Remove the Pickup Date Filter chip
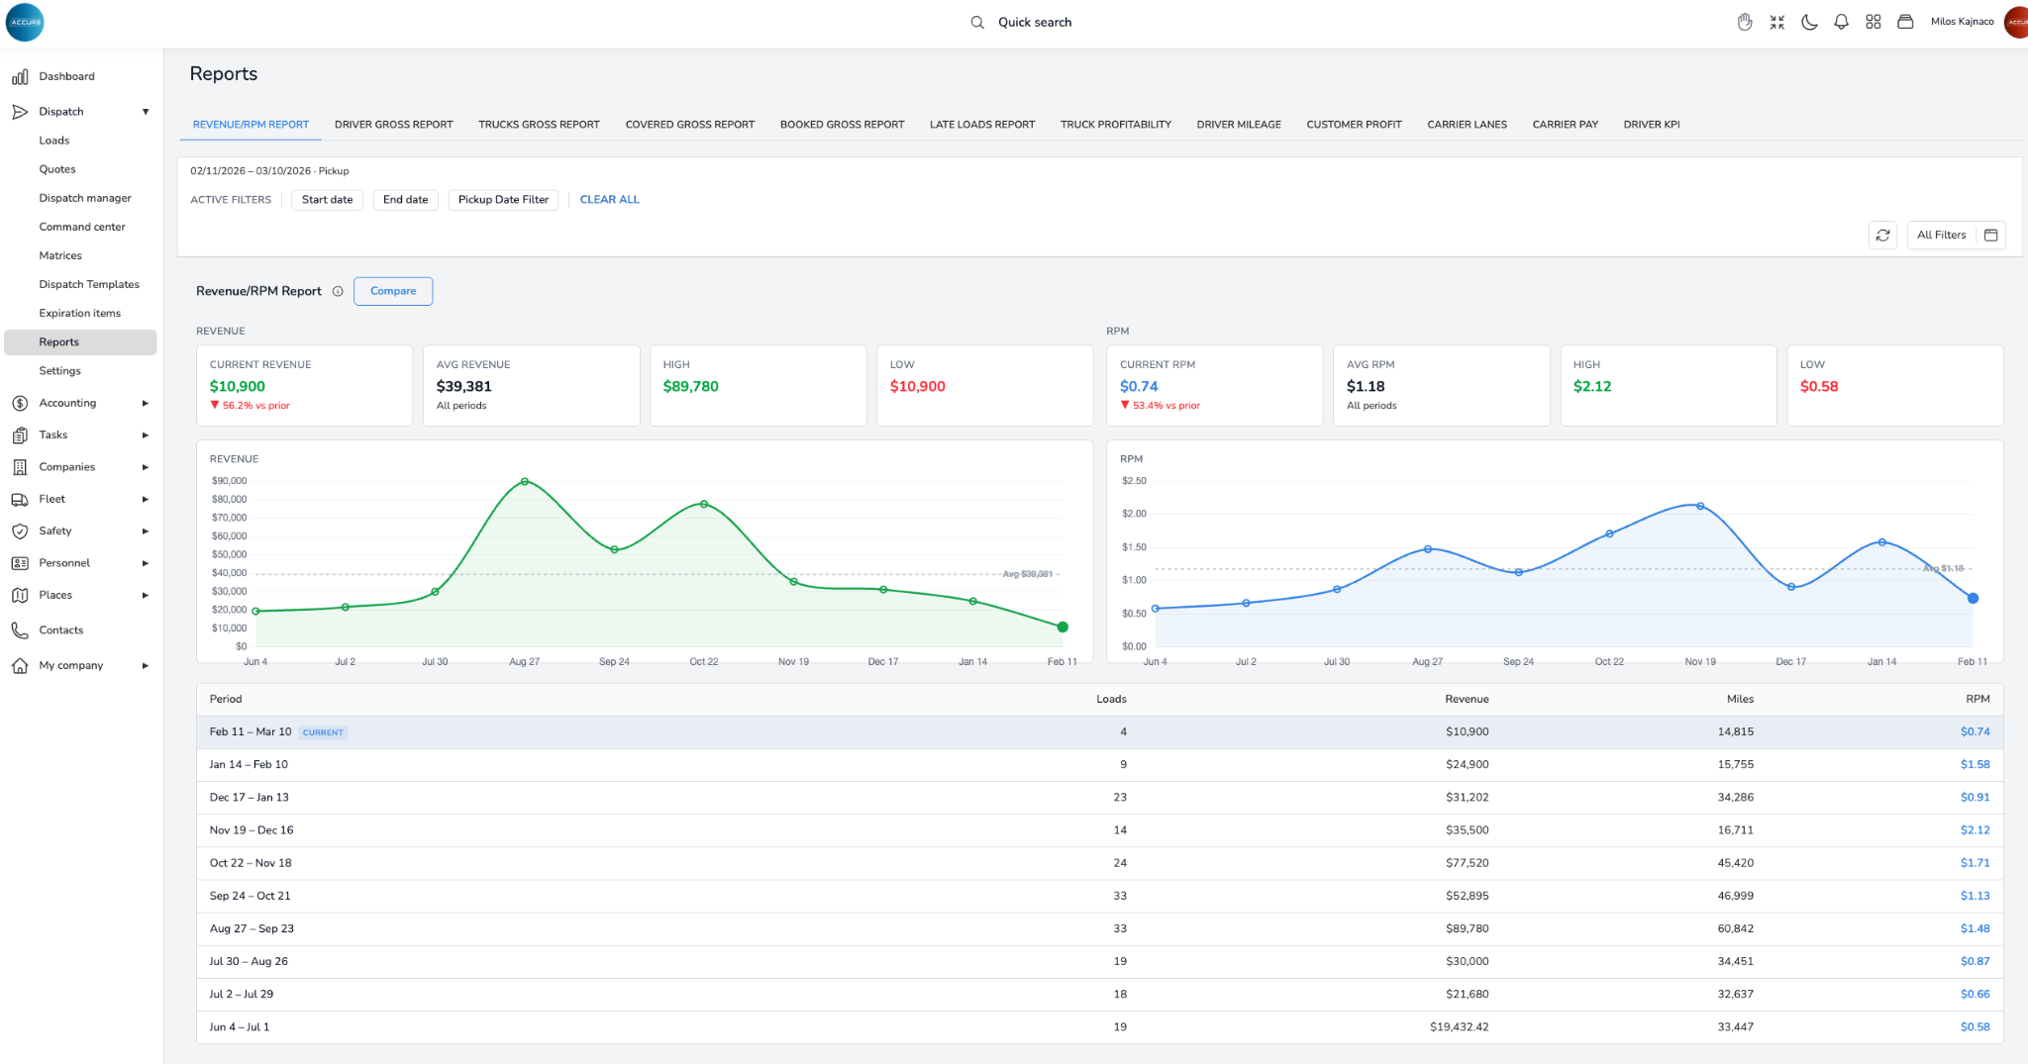 click(x=503, y=200)
